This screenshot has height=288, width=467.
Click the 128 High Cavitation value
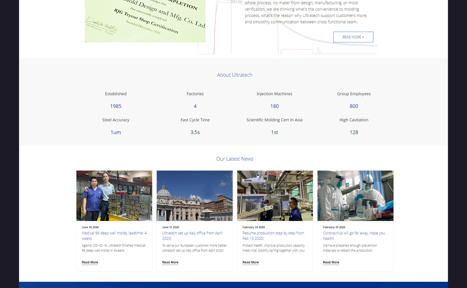pos(354,132)
